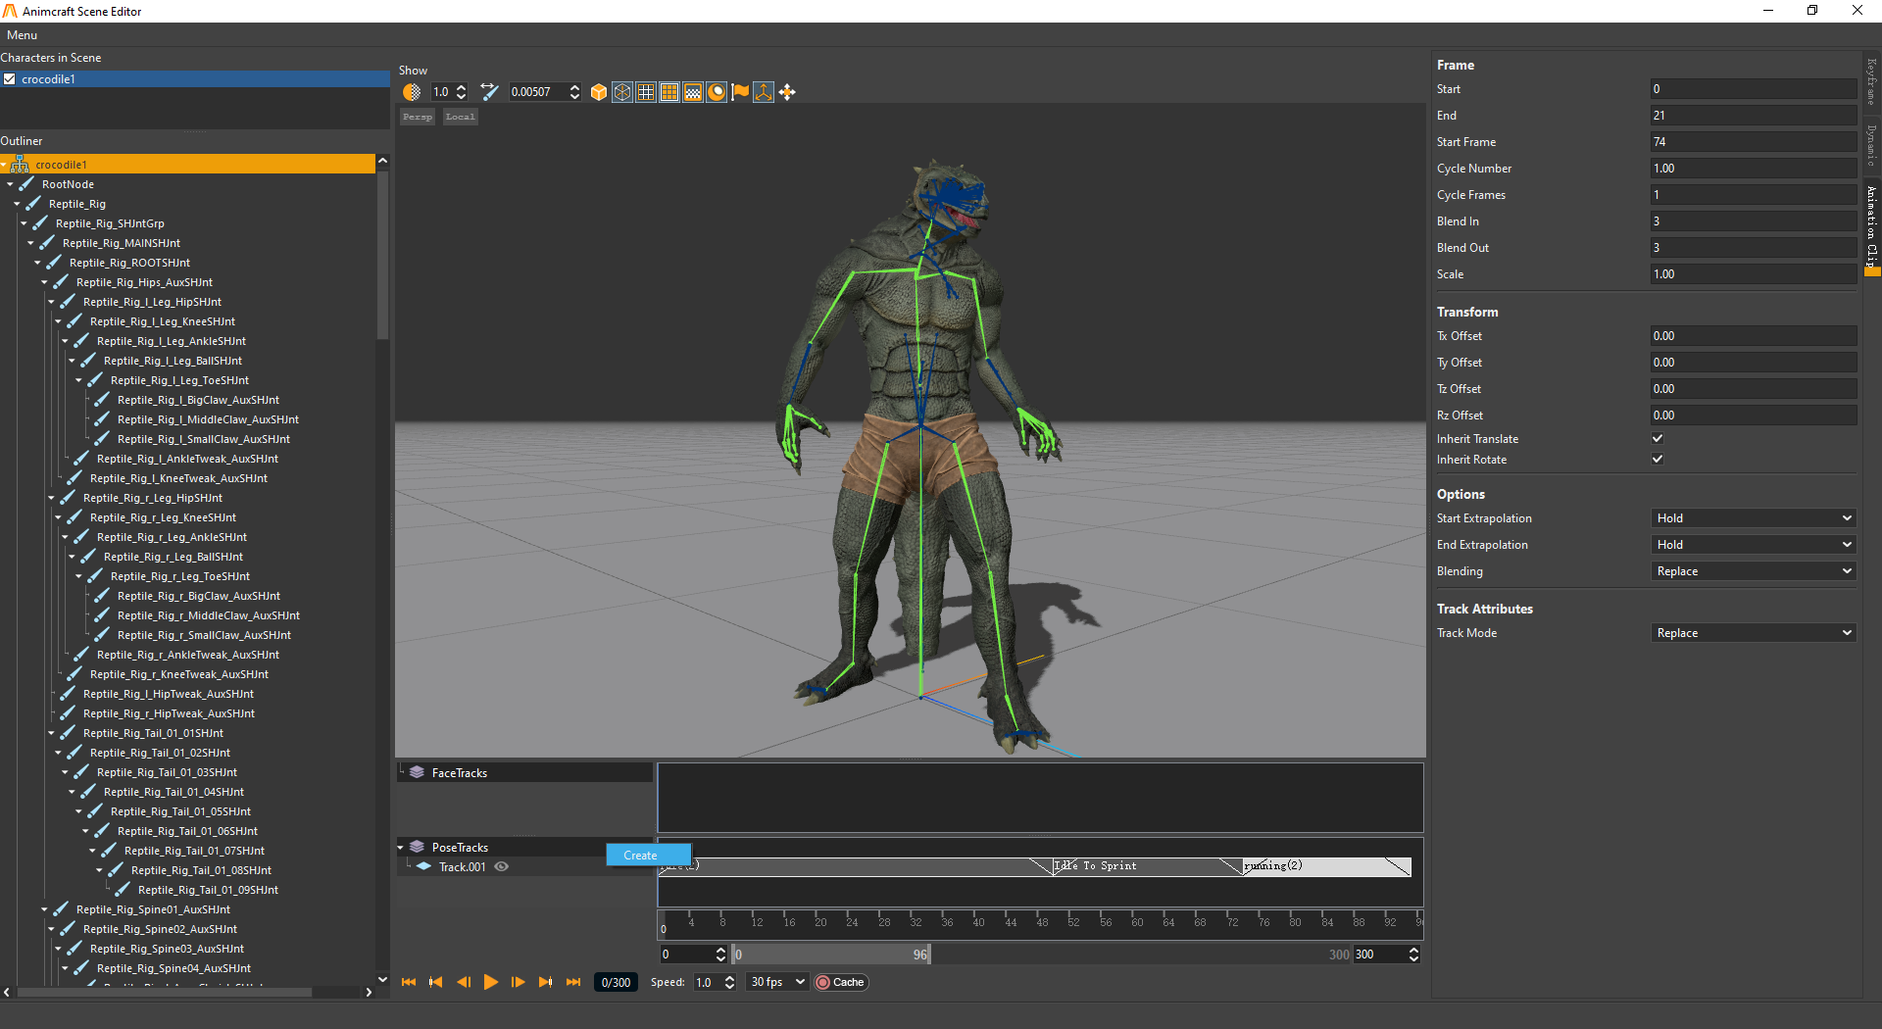Click the Start Frame input field

tap(1754, 142)
